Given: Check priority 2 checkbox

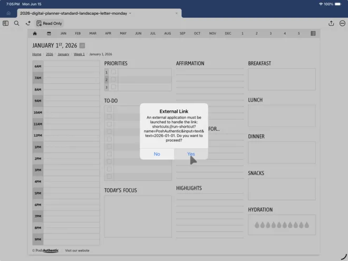Looking at the screenshot, I should (x=113, y=80).
